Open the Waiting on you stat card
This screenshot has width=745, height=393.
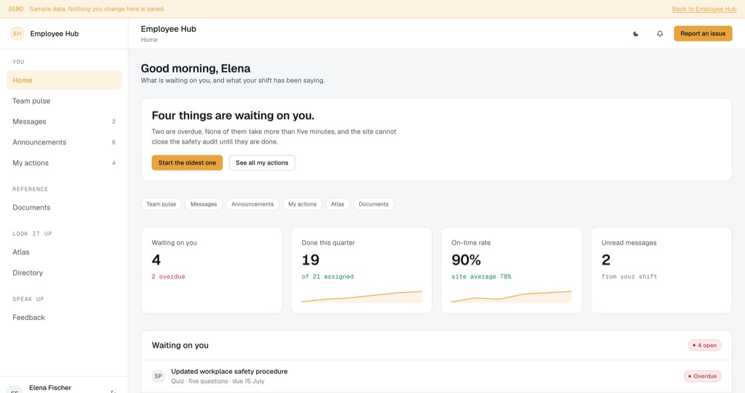[x=212, y=270]
